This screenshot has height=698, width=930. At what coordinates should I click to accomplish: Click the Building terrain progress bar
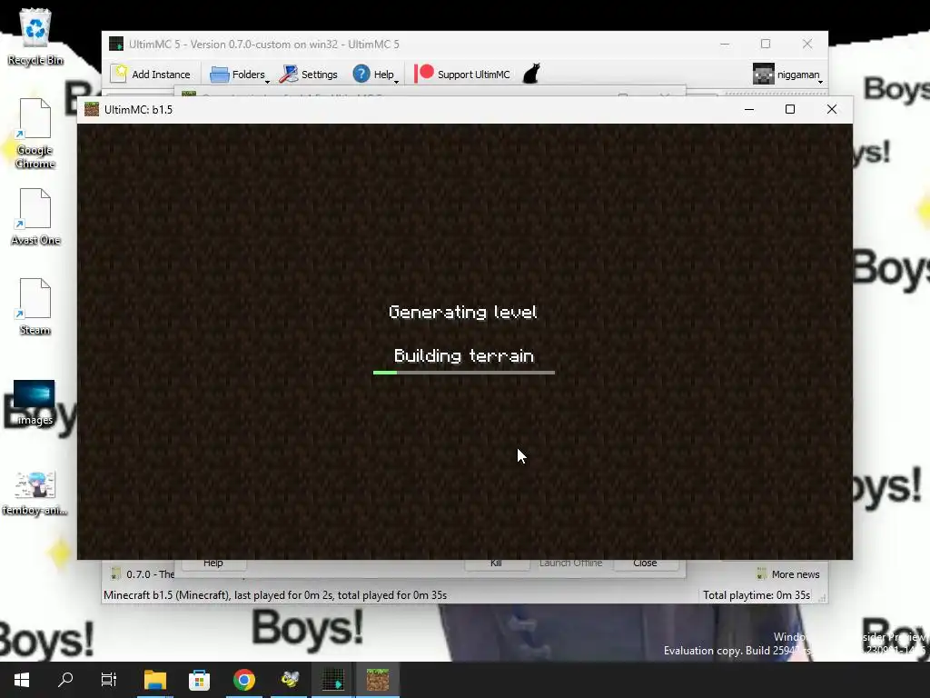tap(464, 373)
